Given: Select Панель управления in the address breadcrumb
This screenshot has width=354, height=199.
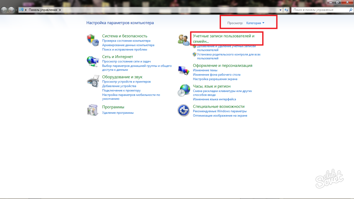Looking at the screenshot, I should (43, 10).
